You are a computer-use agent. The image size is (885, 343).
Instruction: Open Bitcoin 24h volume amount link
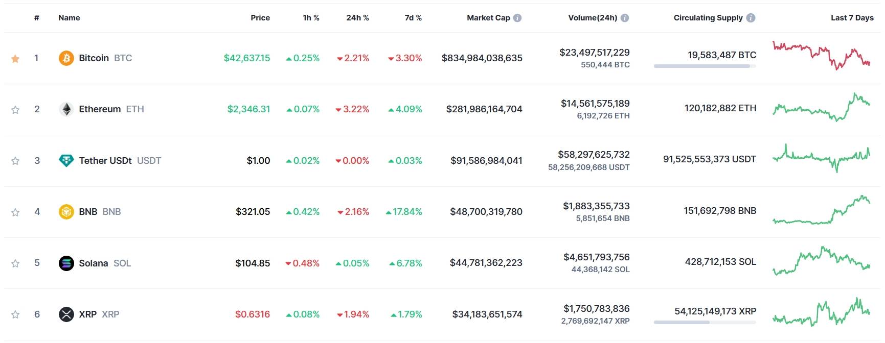[594, 53]
